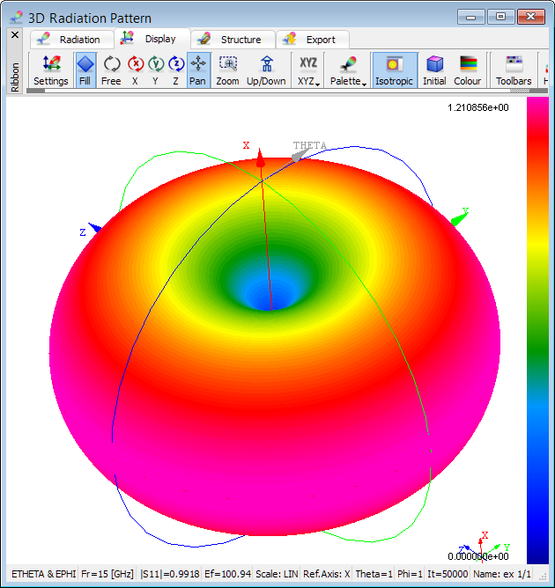The height and width of the screenshot is (588, 555).
Task: Select the Free rotation tool
Action: (111, 70)
